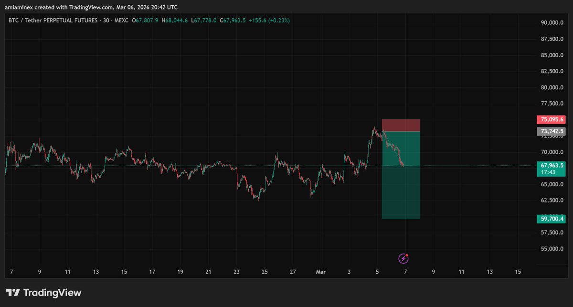
Task: Click the 15 date label after Mar 13
Action: click(x=518, y=272)
